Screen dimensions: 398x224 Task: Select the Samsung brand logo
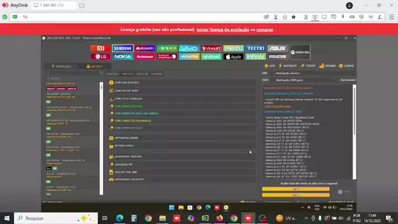click(x=123, y=48)
